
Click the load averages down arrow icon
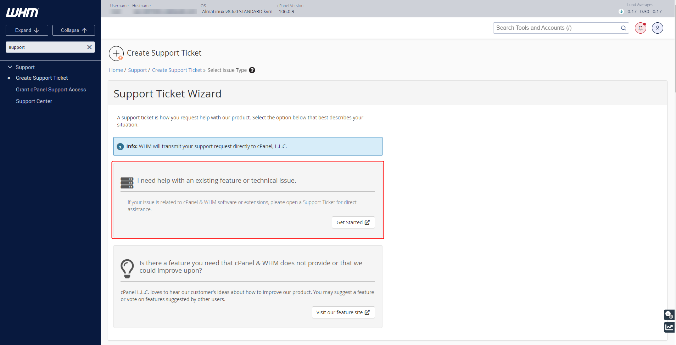coord(621,11)
